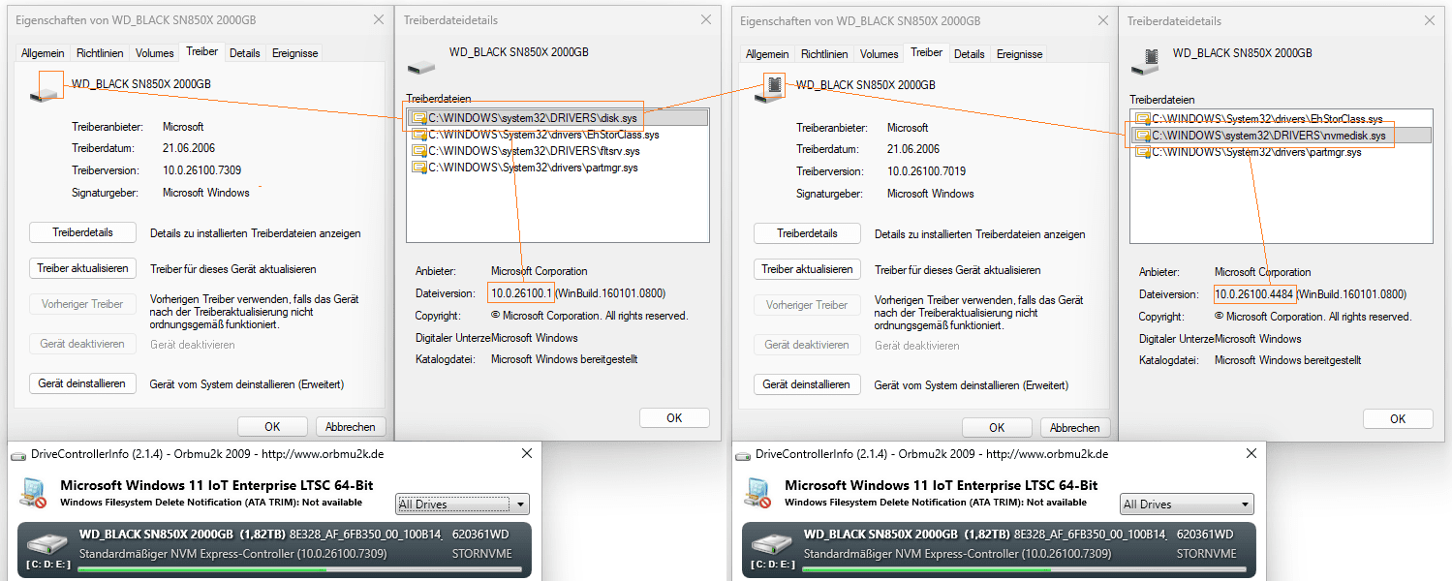Screen dimensions: 1452x581
Task: Click Gerät deinstallieren in version 7019 properties window
Action: pyautogui.click(x=807, y=384)
